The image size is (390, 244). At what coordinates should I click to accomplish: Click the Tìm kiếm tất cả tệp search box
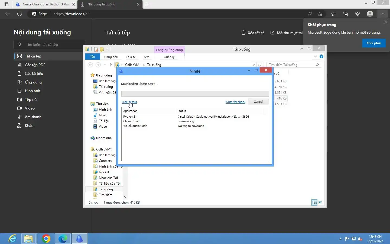click(x=49, y=44)
